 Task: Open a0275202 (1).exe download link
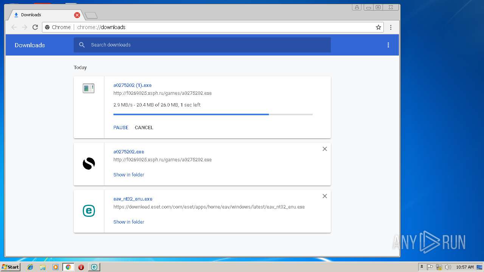point(132,85)
